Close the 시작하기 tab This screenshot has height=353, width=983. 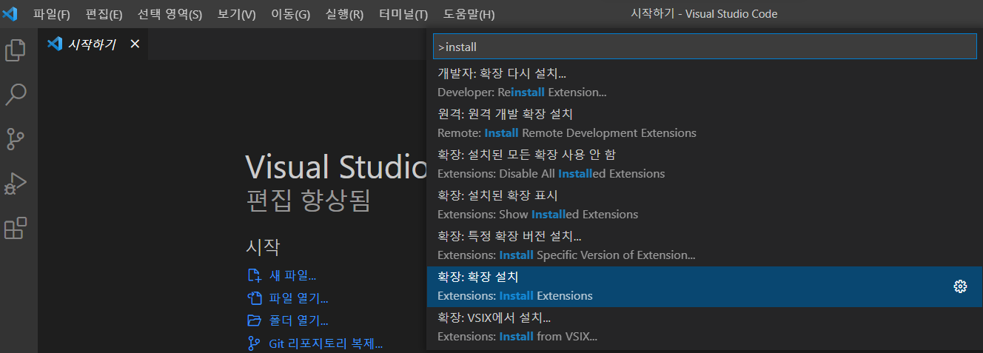(x=135, y=44)
